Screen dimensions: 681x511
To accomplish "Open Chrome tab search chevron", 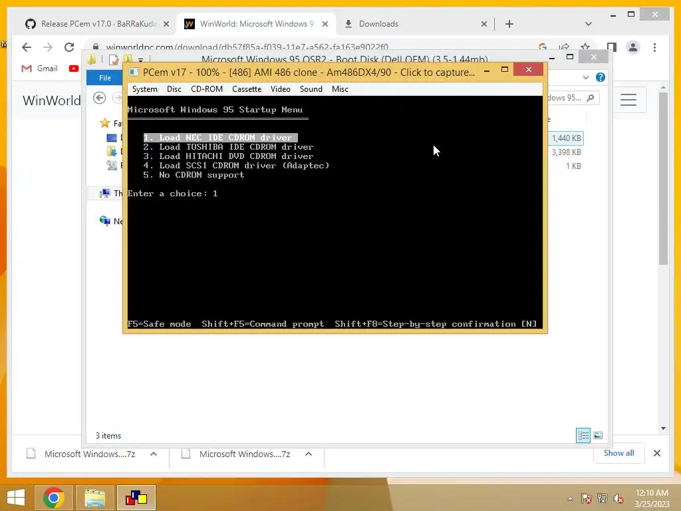I will tap(588, 24).
